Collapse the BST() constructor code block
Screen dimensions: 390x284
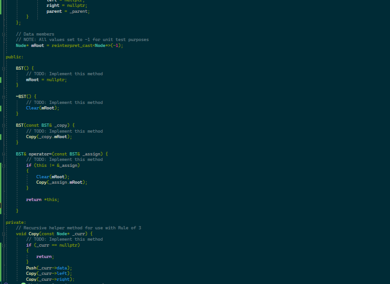tap(4, 67)
